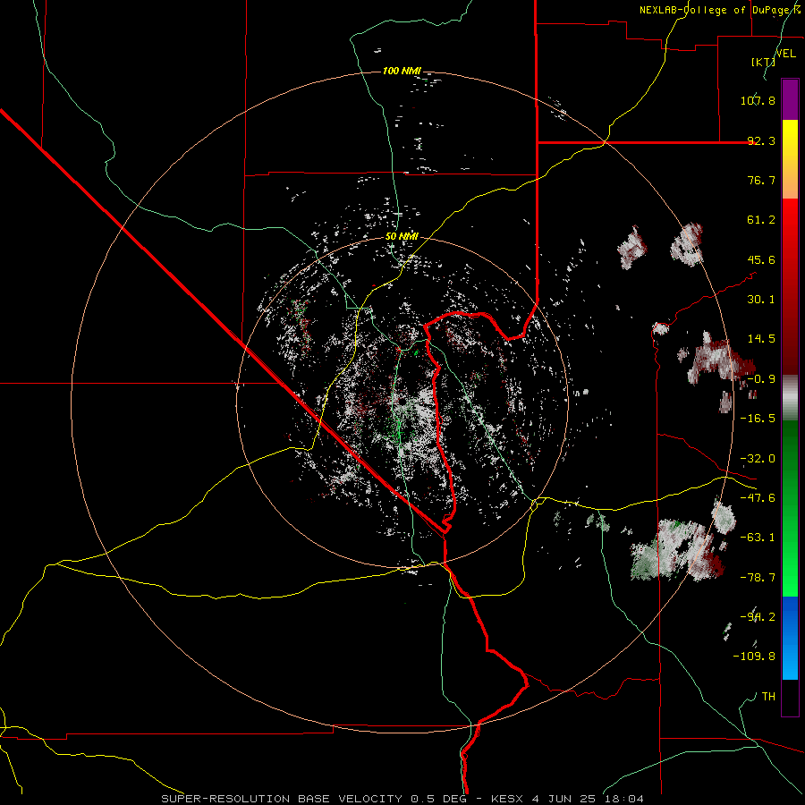Click the 45.6 velocity scale value
The image size is (805, 805).
[x=761, y=259]
